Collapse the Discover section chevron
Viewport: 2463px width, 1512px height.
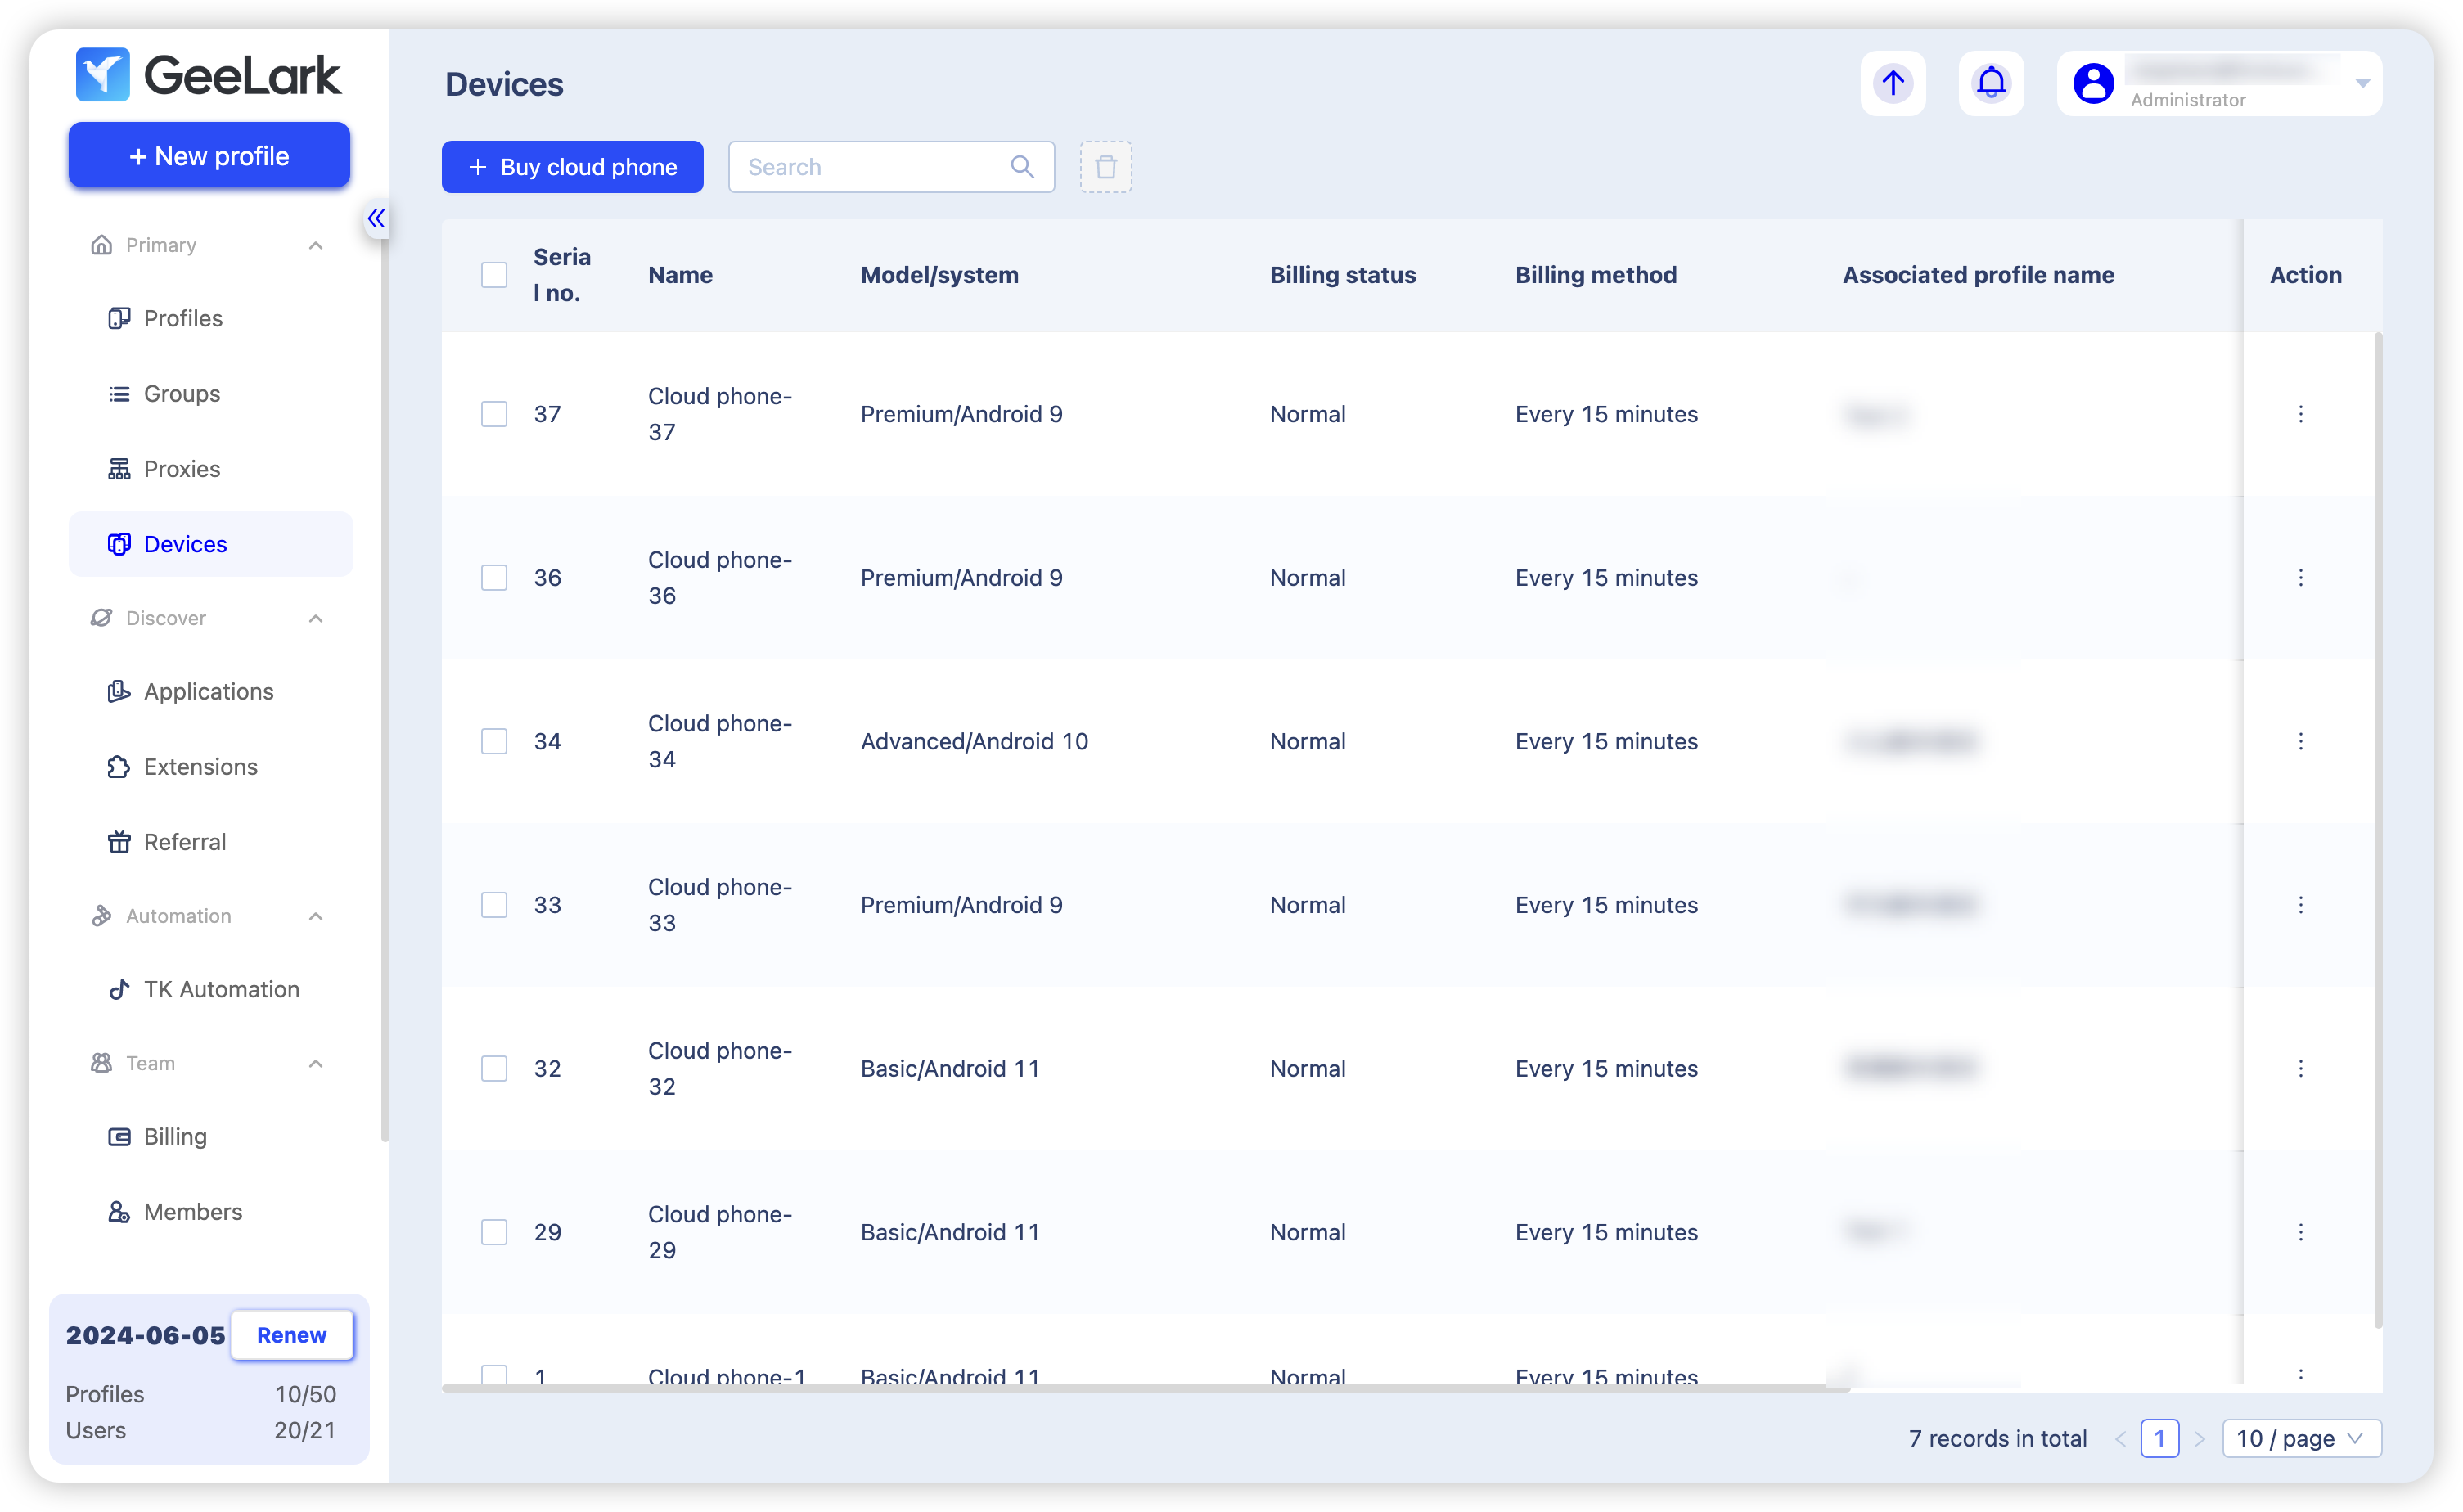[x=316, y=618]
